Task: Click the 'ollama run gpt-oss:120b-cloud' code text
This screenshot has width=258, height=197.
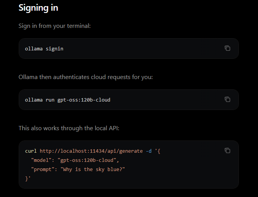Action: (68, 100)
